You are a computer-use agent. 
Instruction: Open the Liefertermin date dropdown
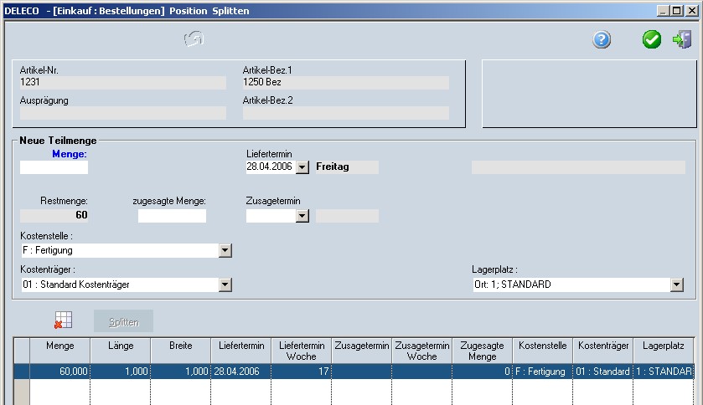click(302, 167)
